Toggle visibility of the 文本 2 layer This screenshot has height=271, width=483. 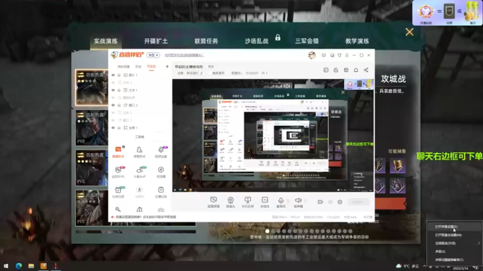[x=113, y=113]
